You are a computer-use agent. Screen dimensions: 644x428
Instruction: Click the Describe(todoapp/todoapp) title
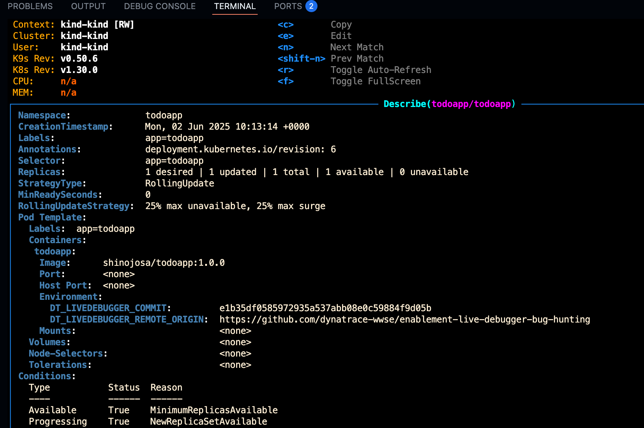[x=449, y=104]
